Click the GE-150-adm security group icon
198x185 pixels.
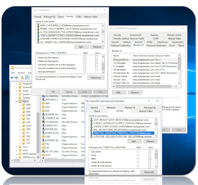point(43,151)
